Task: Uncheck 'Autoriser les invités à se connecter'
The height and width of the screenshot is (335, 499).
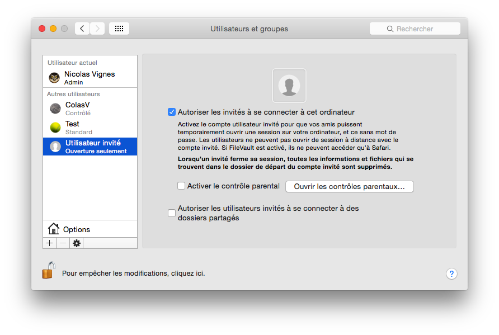Action: pyautogui.click(x=172, y=112)
